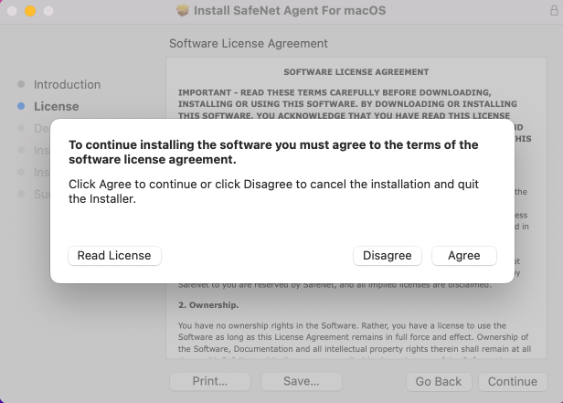Image resolution: width=563 pixels, height=403 pixels.
Task: Click the Print... button
Action: click(209, 381)
